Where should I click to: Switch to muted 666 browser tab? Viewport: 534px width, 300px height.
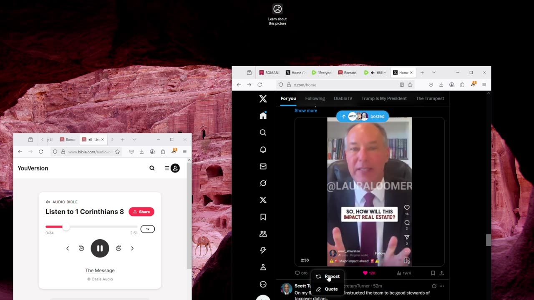pos(376,72)
